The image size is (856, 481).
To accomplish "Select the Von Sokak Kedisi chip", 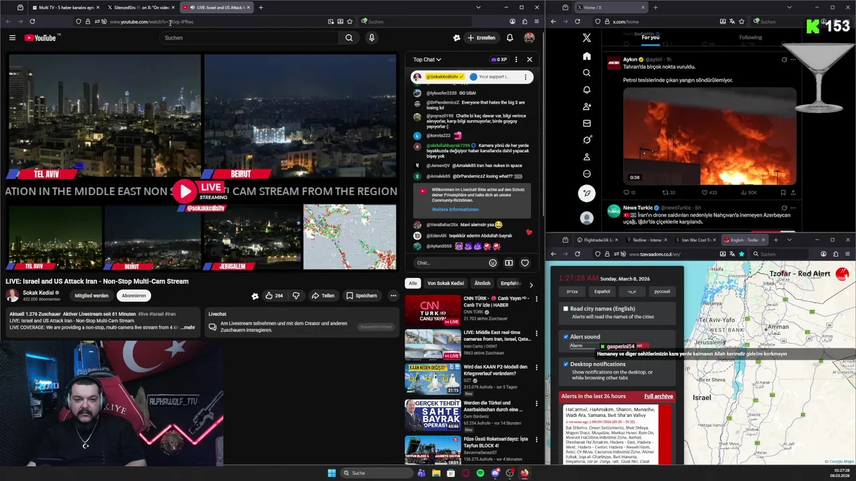I will [x=445, y=283].
